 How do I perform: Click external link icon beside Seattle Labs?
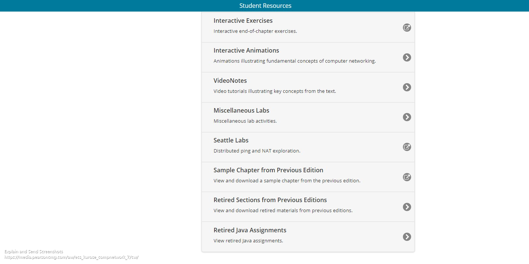click(x=407, y=147)
